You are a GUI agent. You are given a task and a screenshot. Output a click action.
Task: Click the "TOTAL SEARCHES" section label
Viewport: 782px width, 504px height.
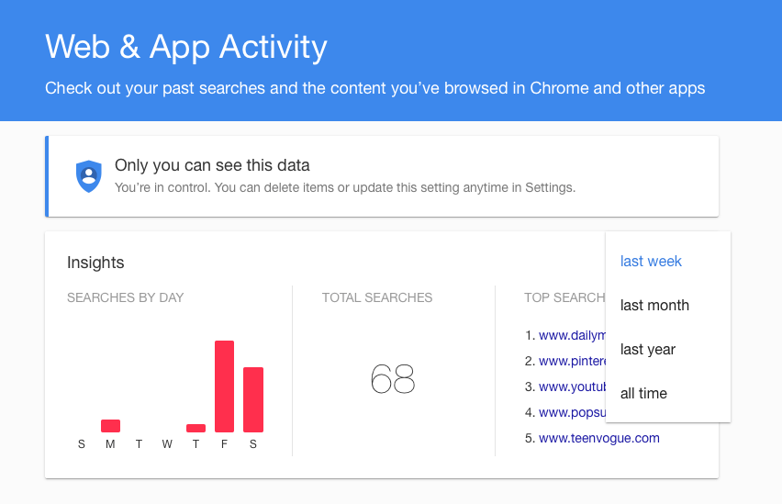point(377,297)
